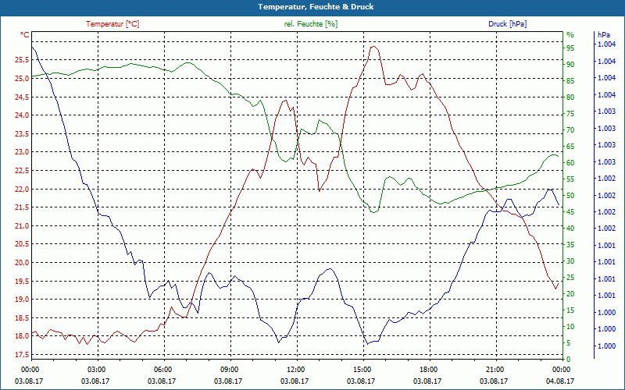Viewport: 625px width, 390px height.
Task: Click the '03:00' time axis label
Action: 95,370
